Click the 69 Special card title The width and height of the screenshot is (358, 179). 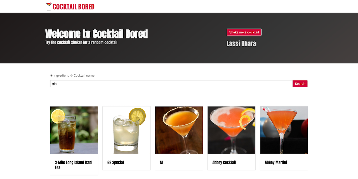(116, 162)
